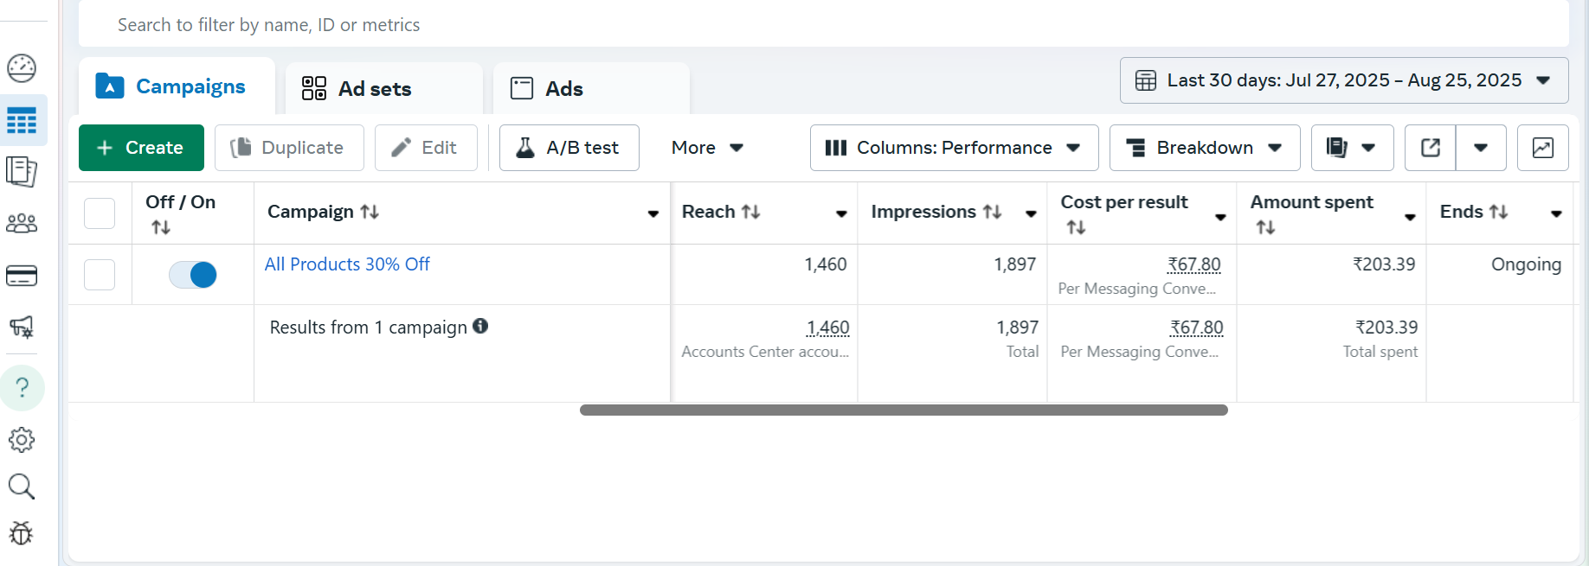
Task: Expand the Last 30 days date range dropdown
Action: tap(1343, 80)
